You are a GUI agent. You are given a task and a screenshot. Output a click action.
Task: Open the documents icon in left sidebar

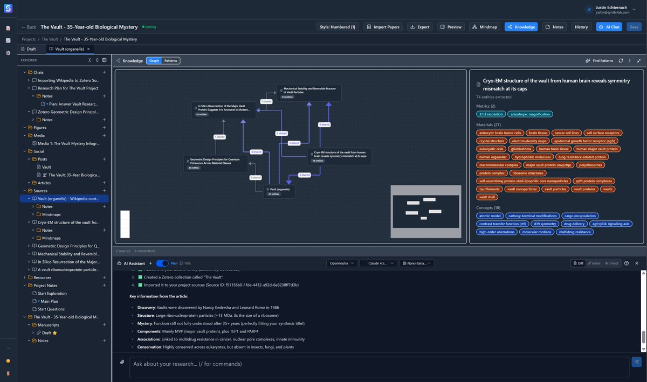click(8, 28)
